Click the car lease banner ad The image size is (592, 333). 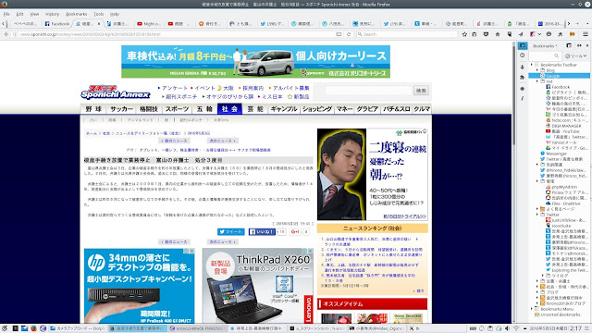(x=255, y=62)
